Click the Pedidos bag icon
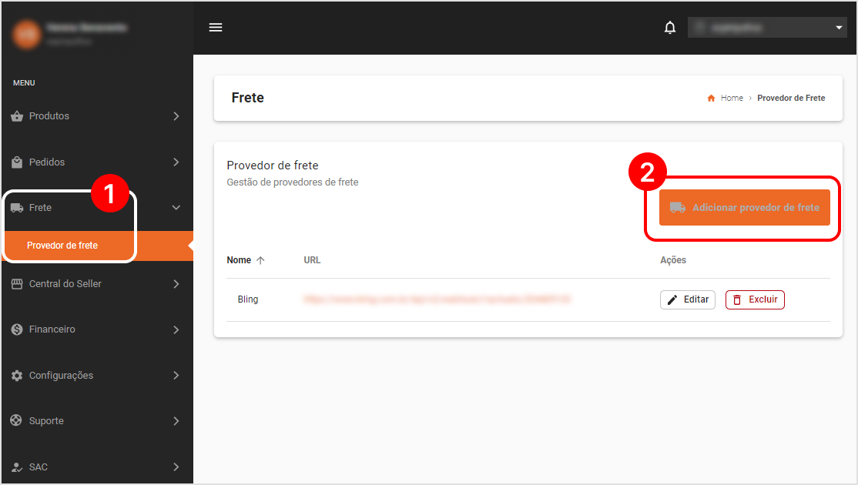This screenshot has height=485, width=858. (x=17, y=162)
